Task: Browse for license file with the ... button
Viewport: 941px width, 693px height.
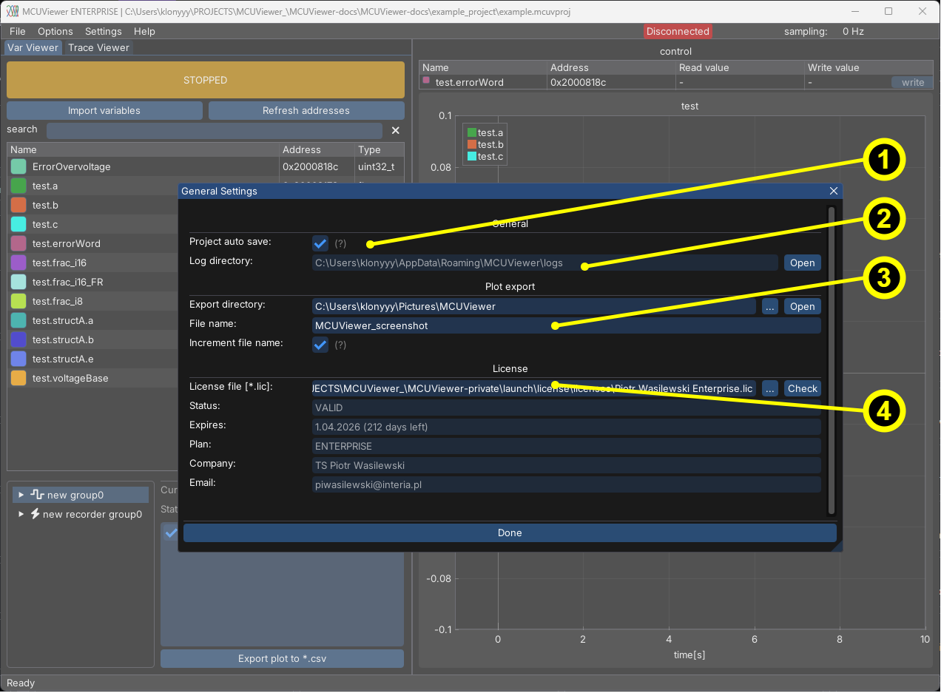Action: point(769,388)
